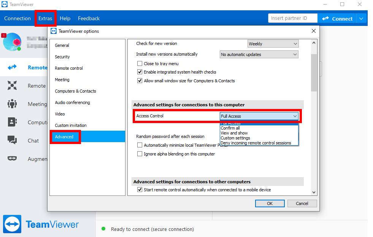Click the Connect button

[x=337, y=18]
